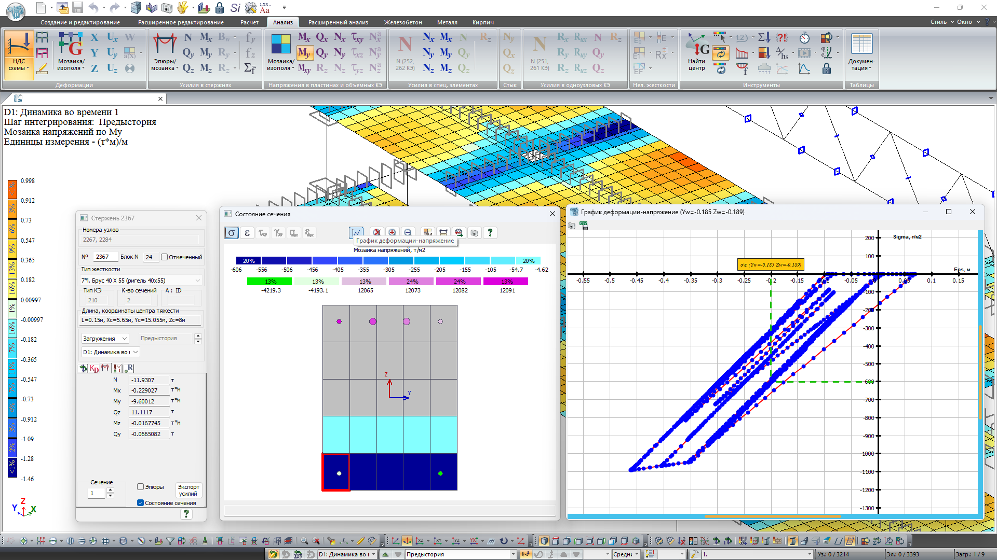Click the My stress mosaic icon
Screen dimensions: 997x560
click(304, 53)
